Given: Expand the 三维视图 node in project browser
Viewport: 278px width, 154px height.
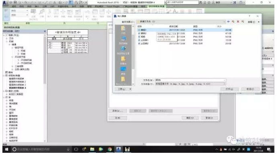Looking at the screenshot, I should [12, 66].
